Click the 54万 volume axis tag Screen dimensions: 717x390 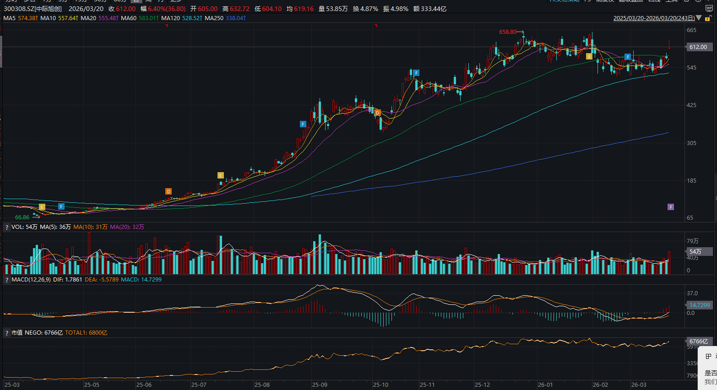coord(695,252)
